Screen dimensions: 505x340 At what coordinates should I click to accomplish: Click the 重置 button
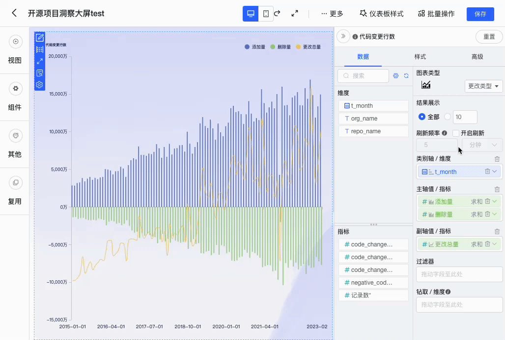tap(489, 37)
